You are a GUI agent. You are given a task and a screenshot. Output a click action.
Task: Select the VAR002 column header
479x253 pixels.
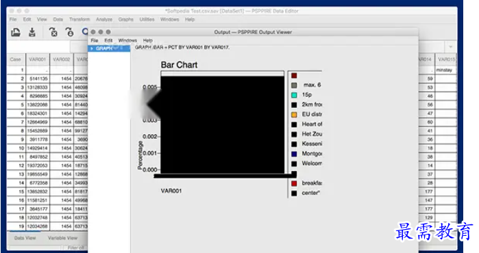tap(62, 59)
